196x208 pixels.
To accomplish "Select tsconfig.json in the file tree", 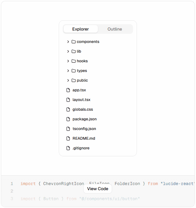I will pos(84,129).
